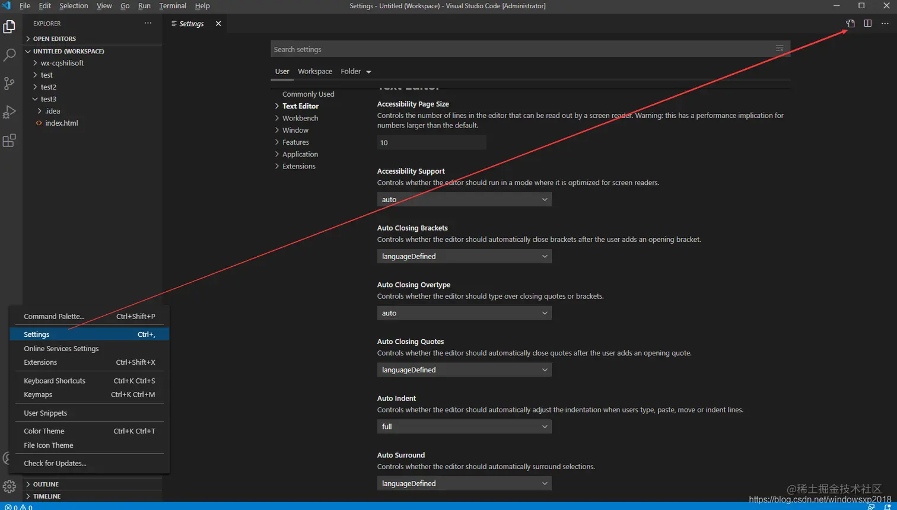Select the Settings editor tab
897x510 pixels.
point(196,24)
